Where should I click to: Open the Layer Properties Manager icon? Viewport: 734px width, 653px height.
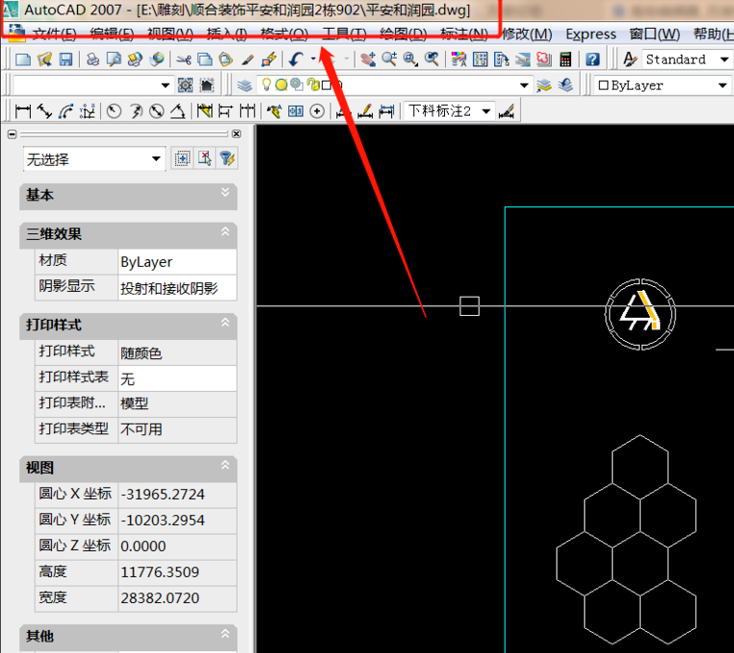click(x=245, y=85)
